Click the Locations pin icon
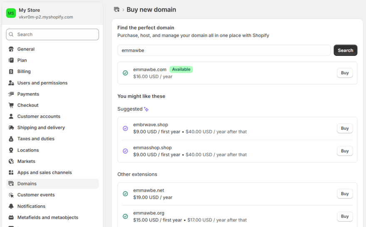 click(x=11, y=150)
